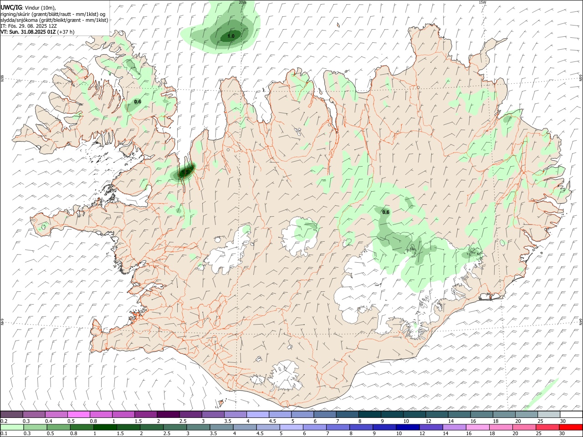Pick the 12 swatch on the lower rain scale
The width and height of the screenshot is (583, 437).
click(x=431, y=427)
